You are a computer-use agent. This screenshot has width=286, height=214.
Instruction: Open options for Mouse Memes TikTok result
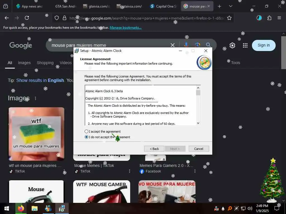(x=130, y=171)
